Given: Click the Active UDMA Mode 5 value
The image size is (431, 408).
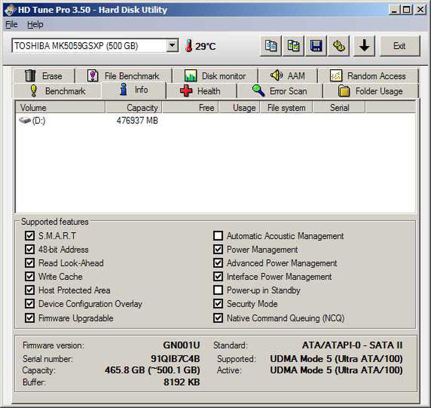Looking at the screenshot, I should [337, 370].
